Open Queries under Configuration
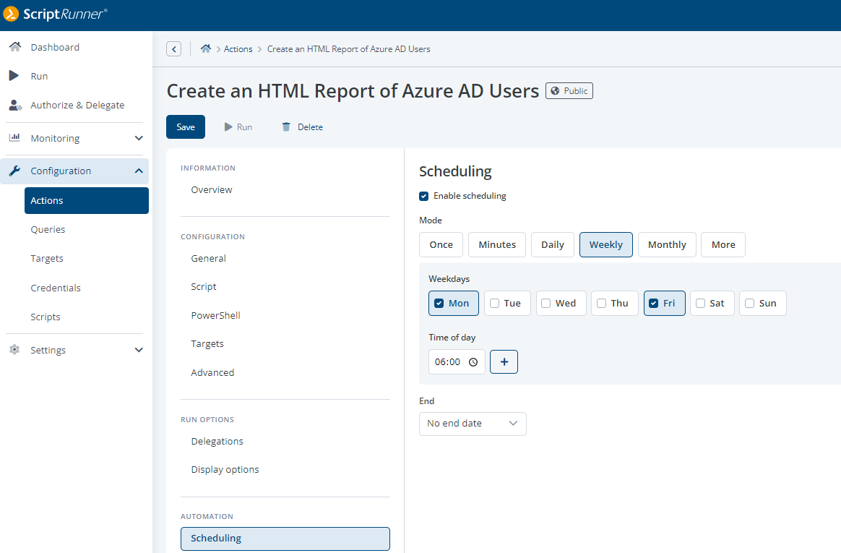 point(48,230)
